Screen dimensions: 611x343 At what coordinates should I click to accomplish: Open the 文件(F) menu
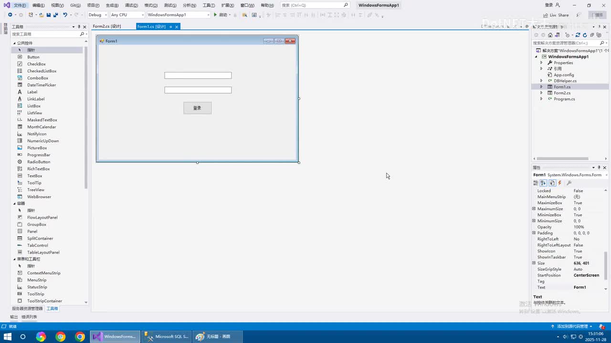[x=20, y=5]
